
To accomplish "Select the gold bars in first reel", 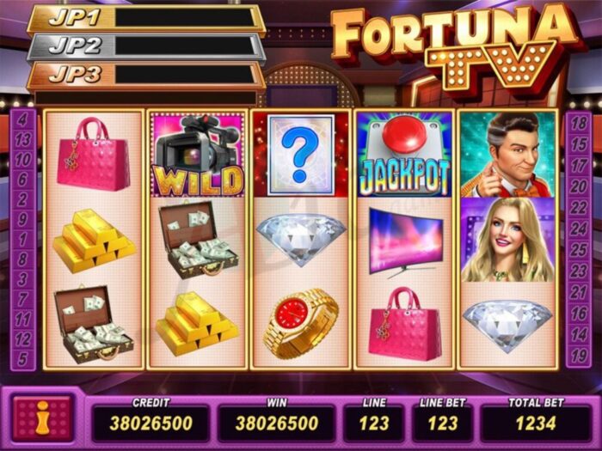I will (x=94, y=241).
